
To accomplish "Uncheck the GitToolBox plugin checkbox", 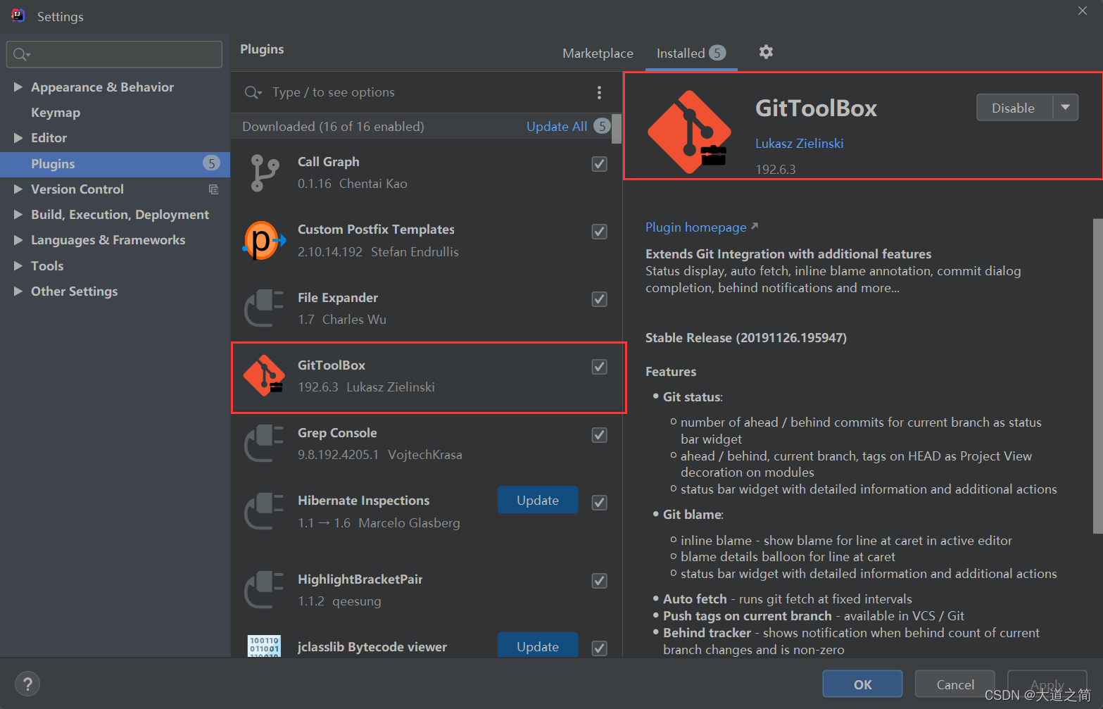I will pos(600,367).
